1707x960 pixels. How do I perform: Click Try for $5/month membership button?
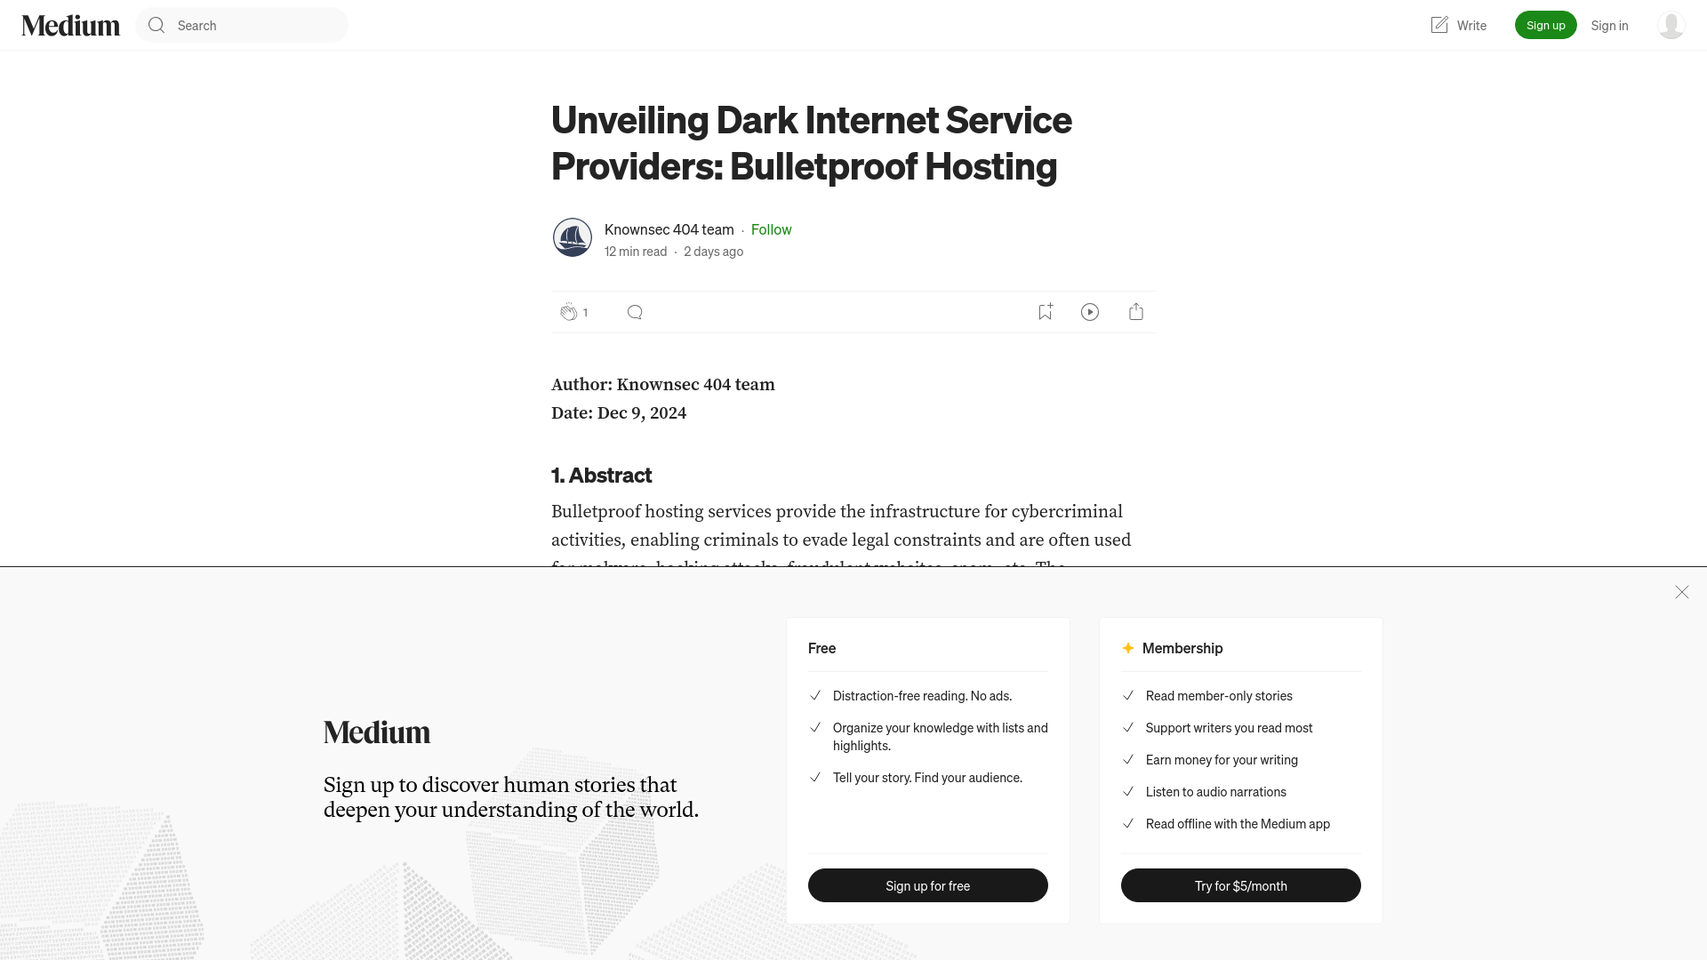click(1240, 885)
